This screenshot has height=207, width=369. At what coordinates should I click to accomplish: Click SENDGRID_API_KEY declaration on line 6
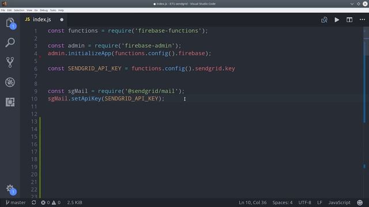click(95, 68)
